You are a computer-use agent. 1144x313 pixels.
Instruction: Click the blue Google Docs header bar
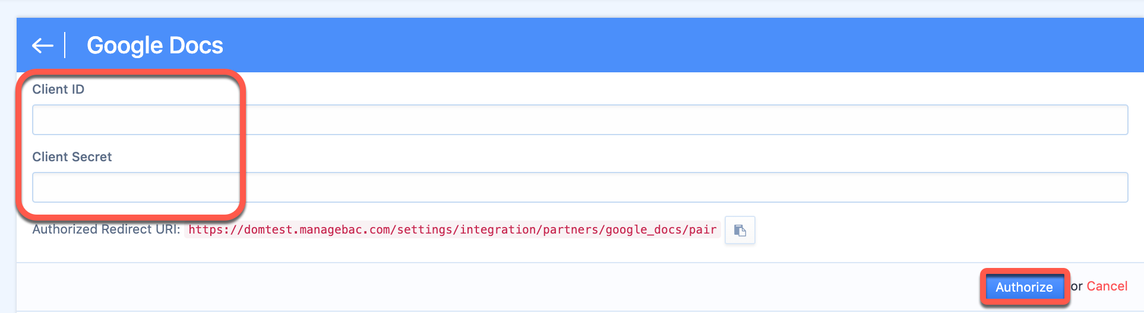pos(580,45)
